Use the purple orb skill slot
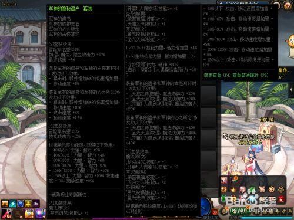 point(41,214)
